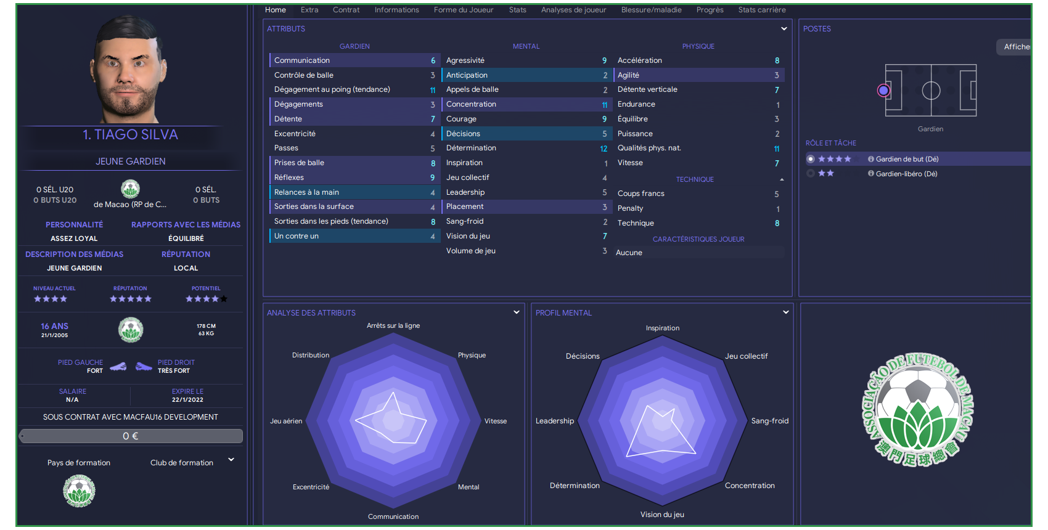Click the right foot boot icon
Screen dimensions: 1048x530
pyautogui.click(x=144, y=367)
